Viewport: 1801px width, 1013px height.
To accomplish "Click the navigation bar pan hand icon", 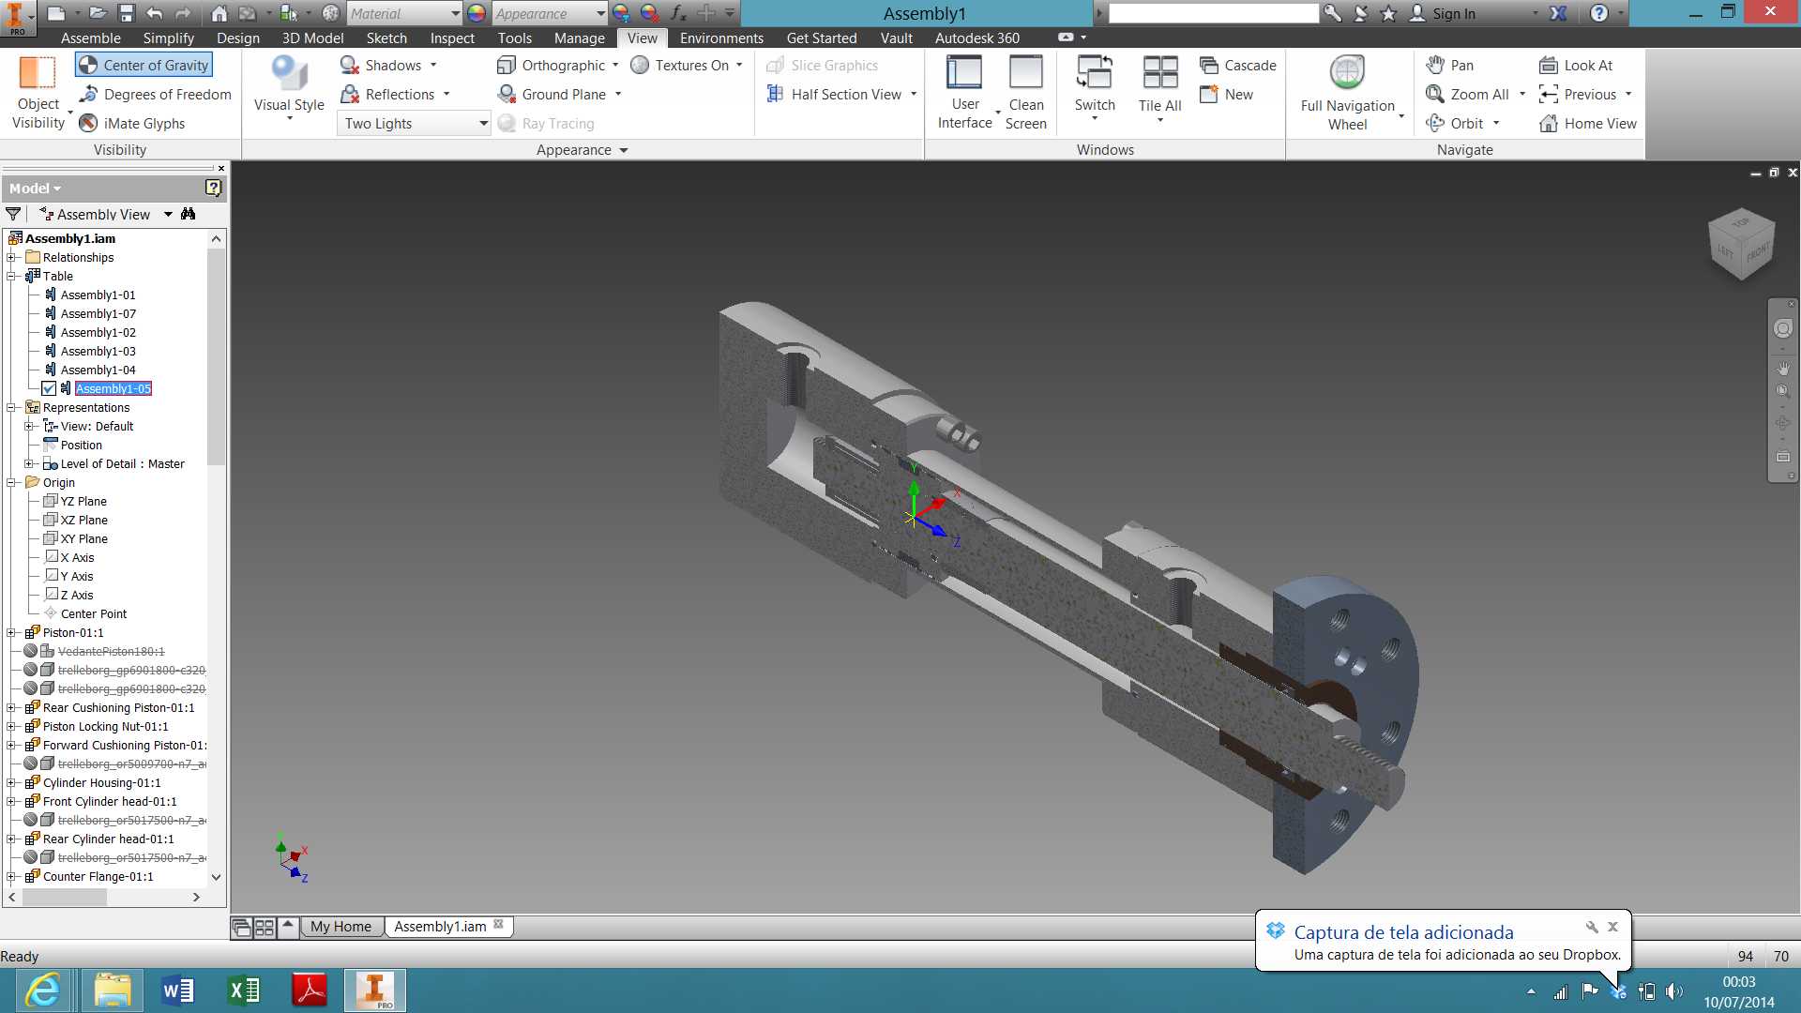I will 1782,368.
